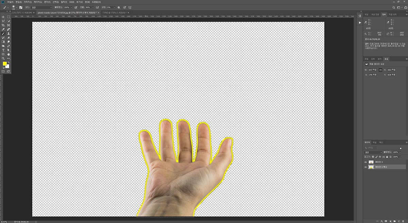
Task: Switch to the 7.PNG document tab
Action: pyautogui.click(x=113, y=13)
